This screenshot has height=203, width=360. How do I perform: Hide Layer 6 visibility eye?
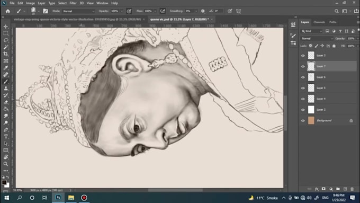tap(303, 77)
